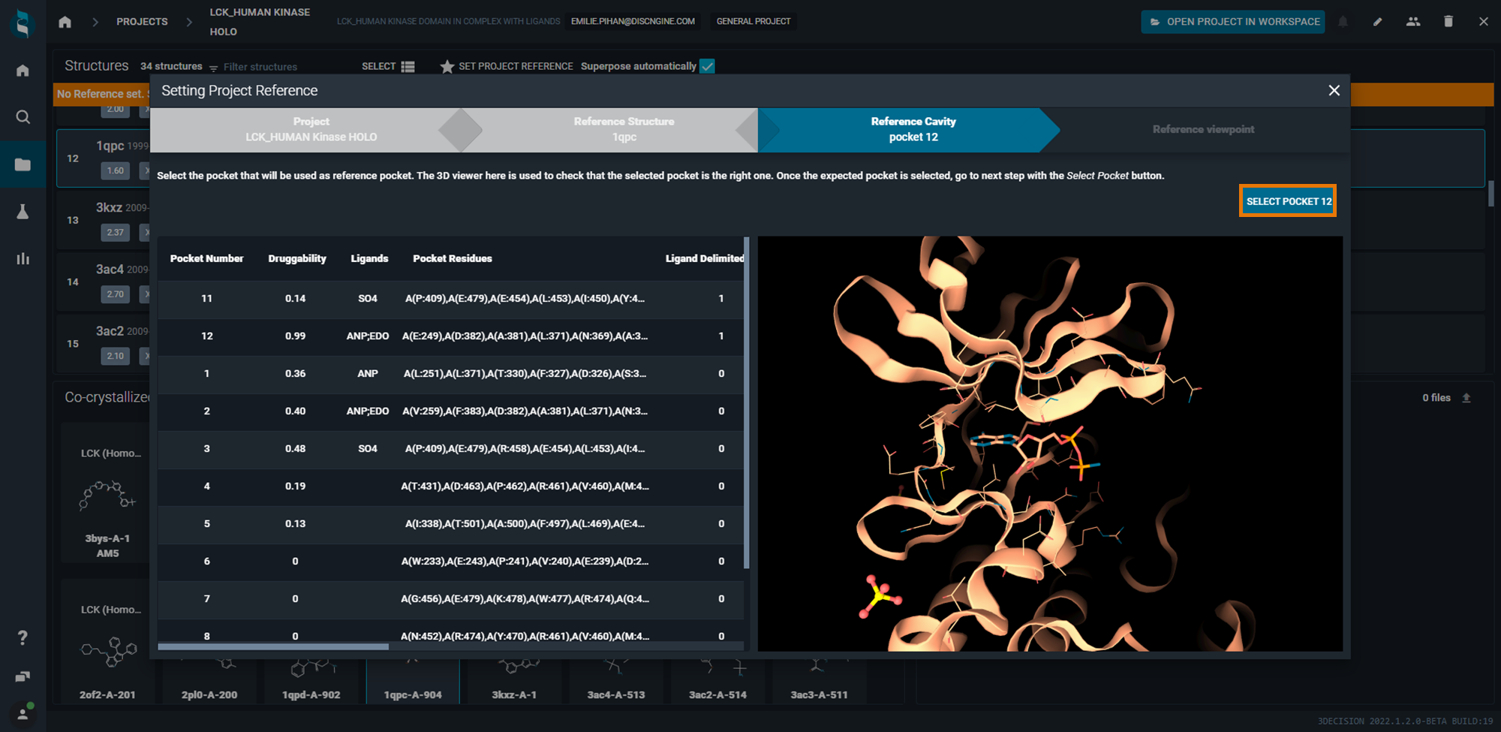Viewport: 1501px width, 732px height.
Task: Click the Filter structures input field
Action: pos(260,67)
